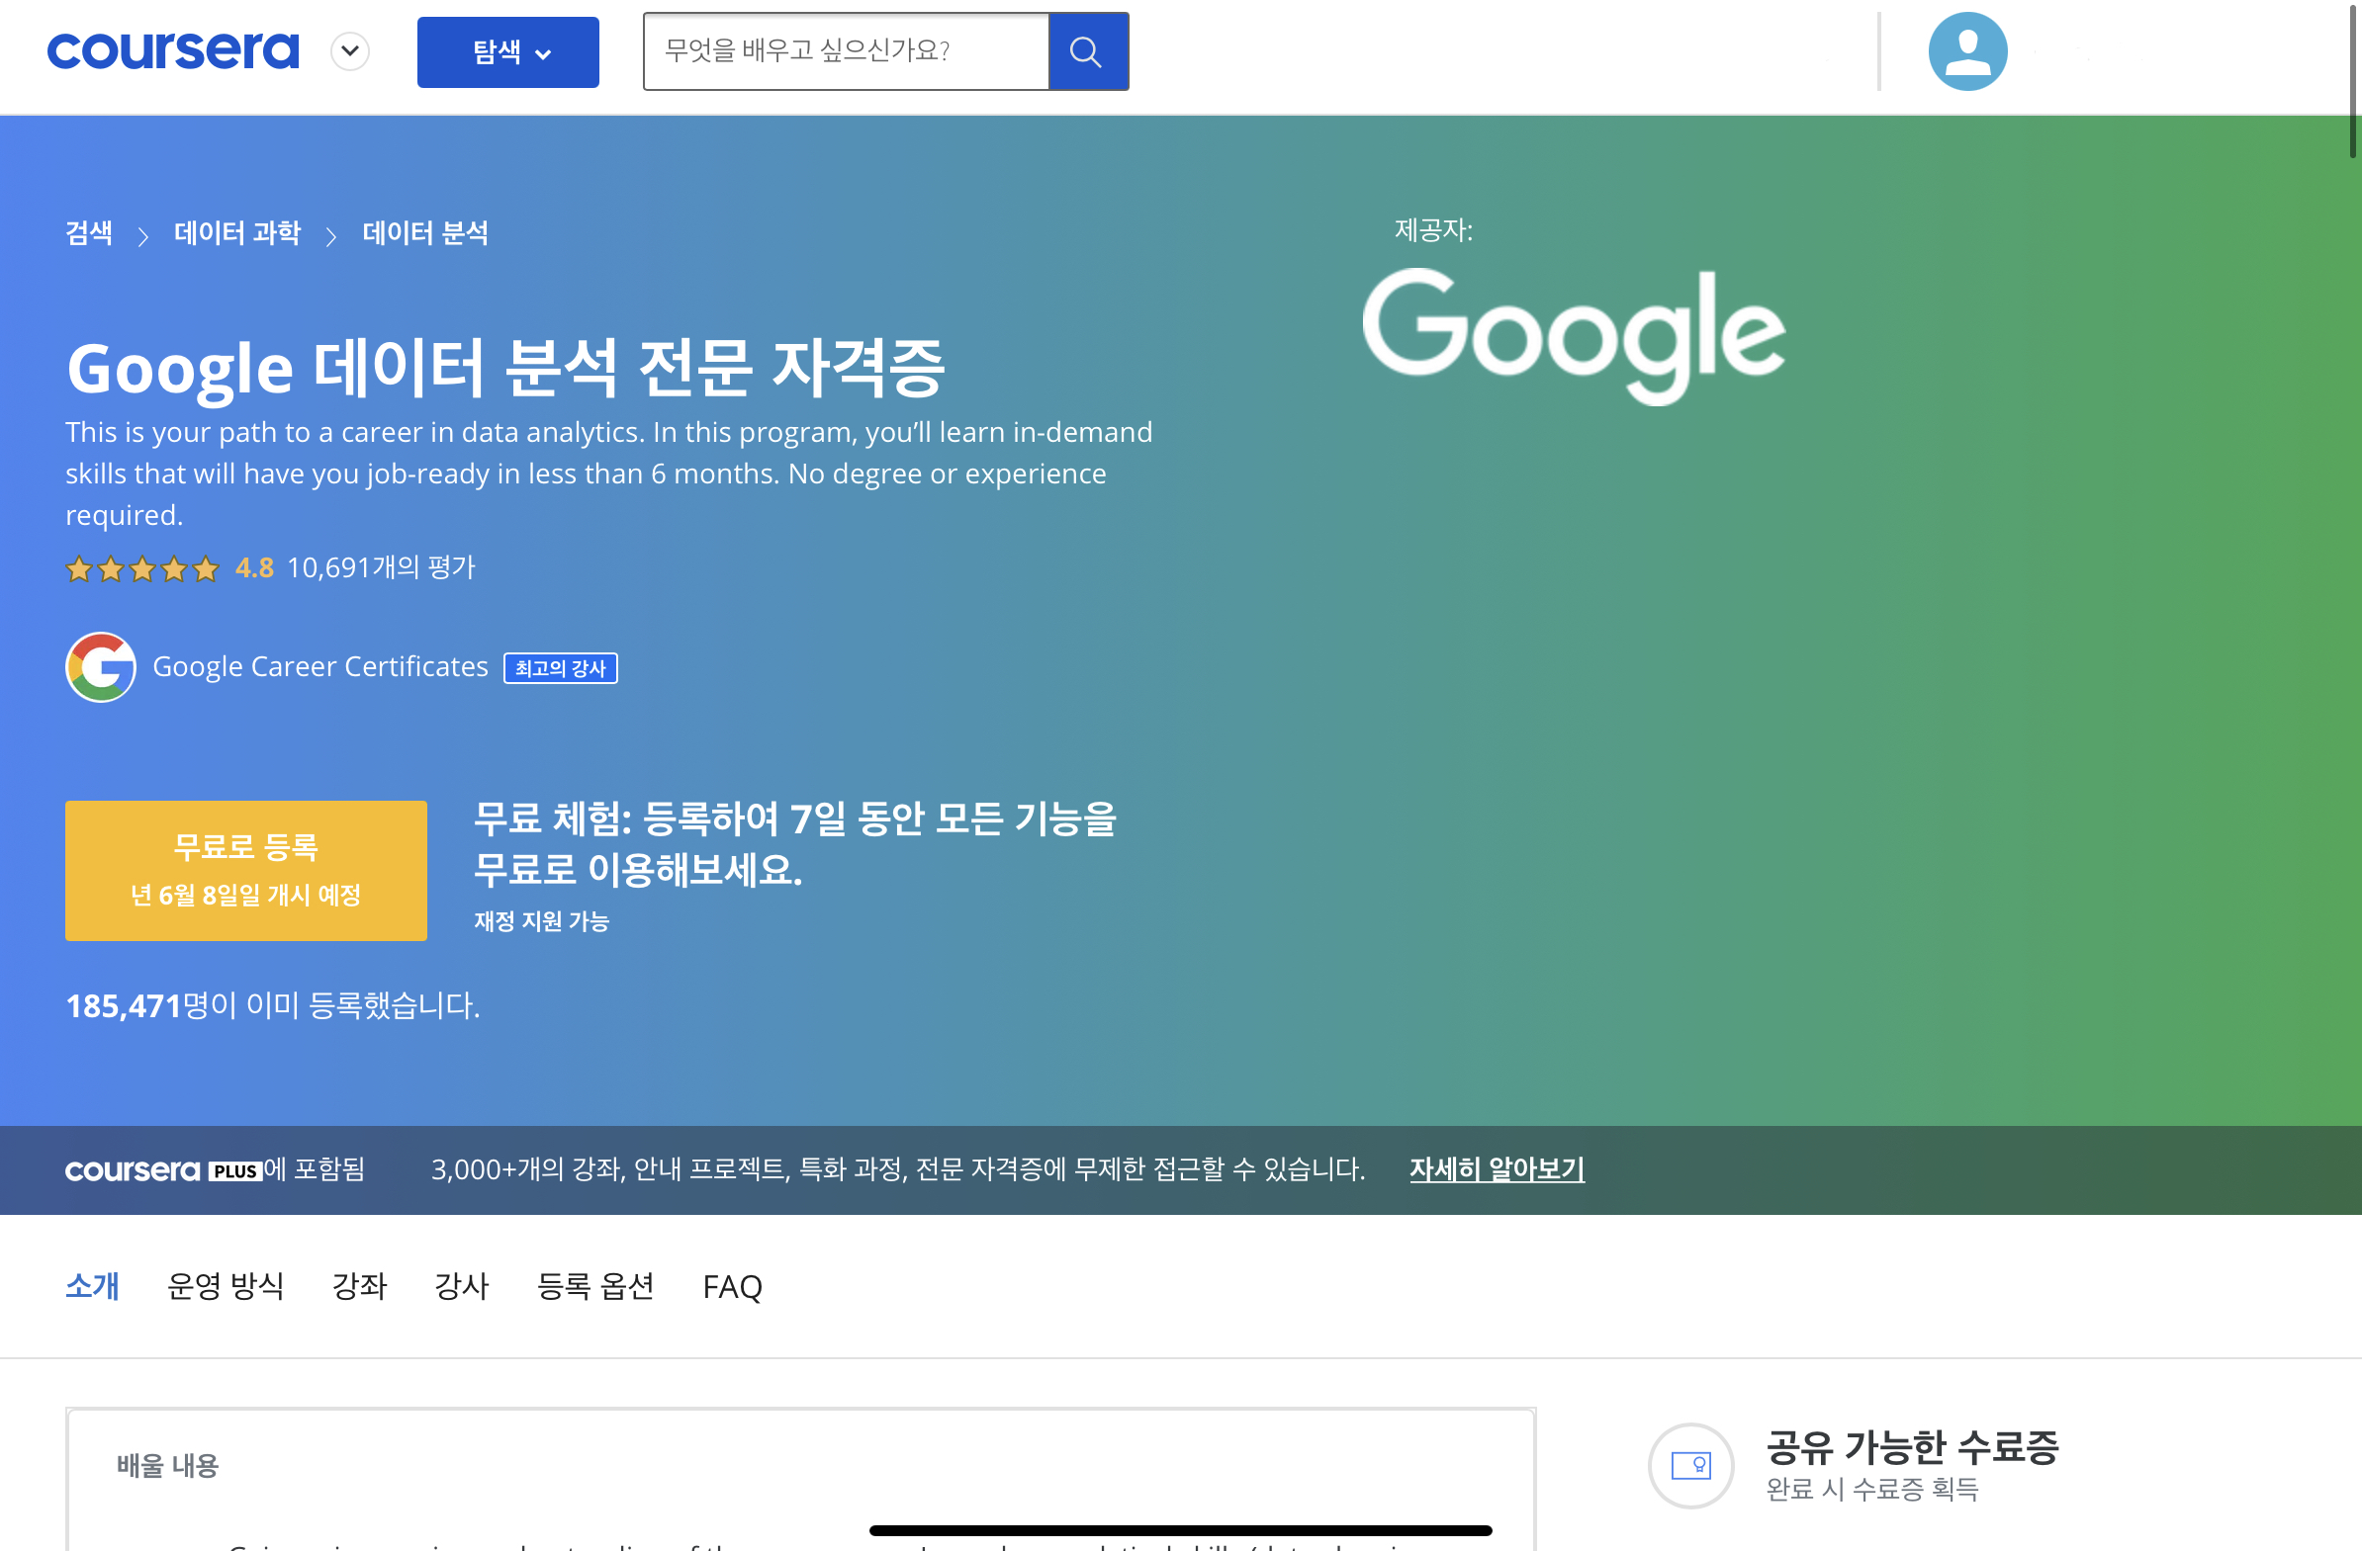This screenshot has width=2362, height=1551.
Task: Go to 검색 breadcrumb link
Action: (88, 233)
